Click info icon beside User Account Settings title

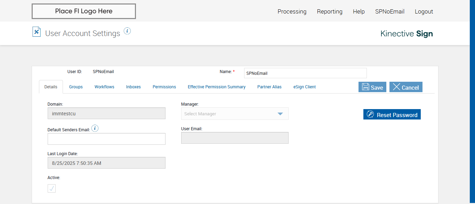127,31
